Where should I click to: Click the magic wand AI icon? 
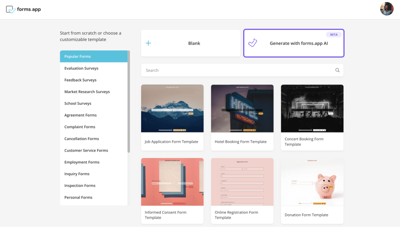click(252, 43)
